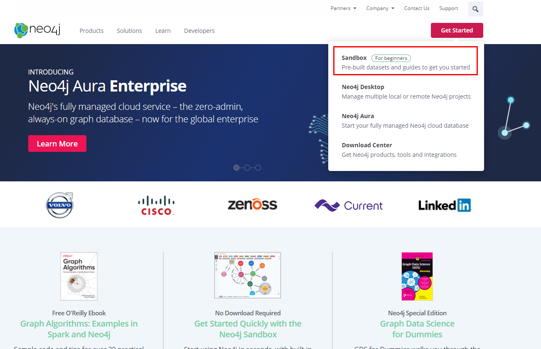The height and width of the screenshot is (349, 541).
Task: Click the Cisco logo
Action: pos(156,205)
